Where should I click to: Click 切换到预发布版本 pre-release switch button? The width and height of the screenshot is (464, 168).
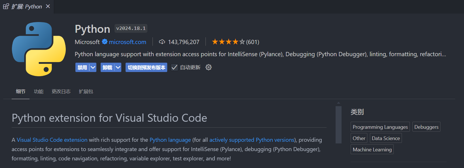146,67
